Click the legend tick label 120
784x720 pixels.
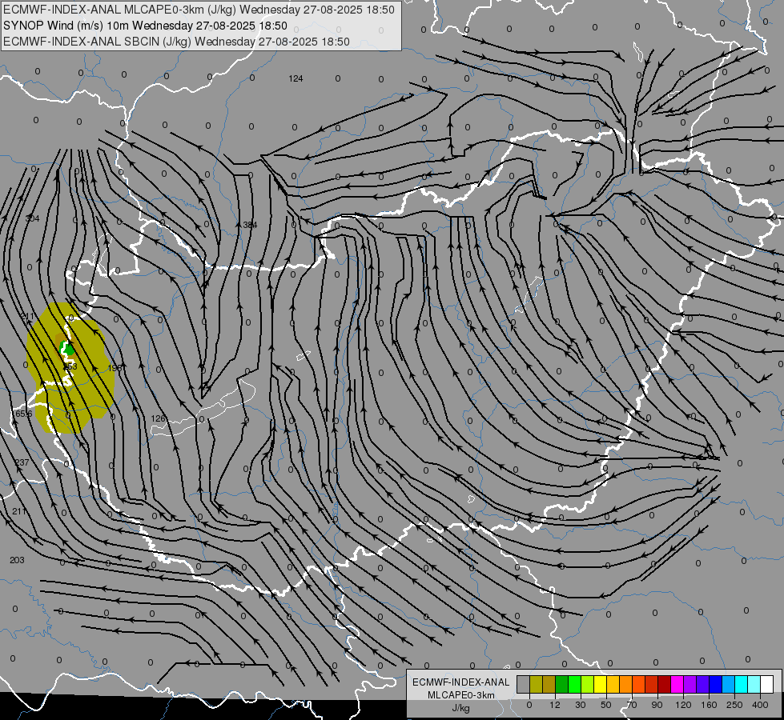pos(683,705)
